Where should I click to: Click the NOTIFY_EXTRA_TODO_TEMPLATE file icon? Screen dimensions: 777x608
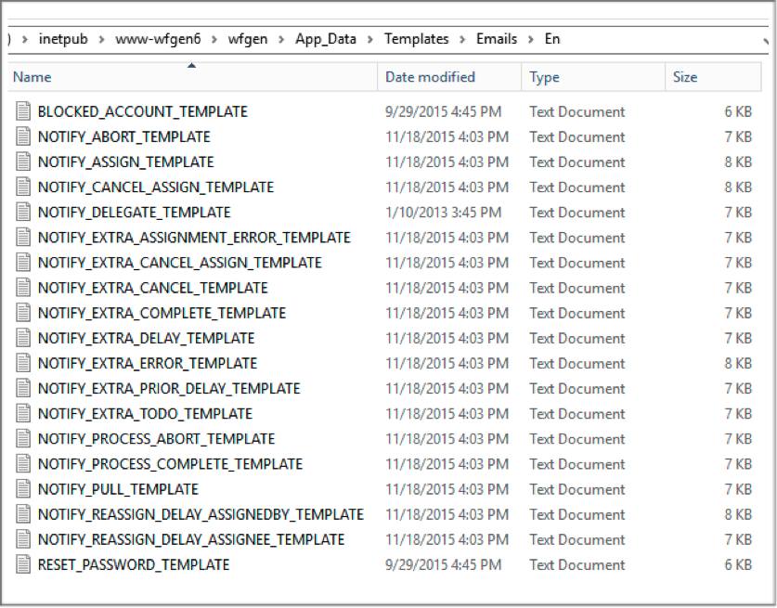point(23,413)
